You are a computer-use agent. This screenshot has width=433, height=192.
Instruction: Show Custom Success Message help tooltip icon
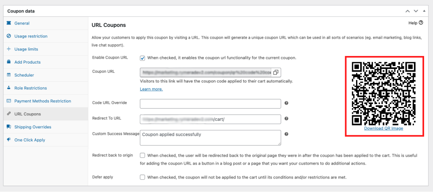click(286, 134)
